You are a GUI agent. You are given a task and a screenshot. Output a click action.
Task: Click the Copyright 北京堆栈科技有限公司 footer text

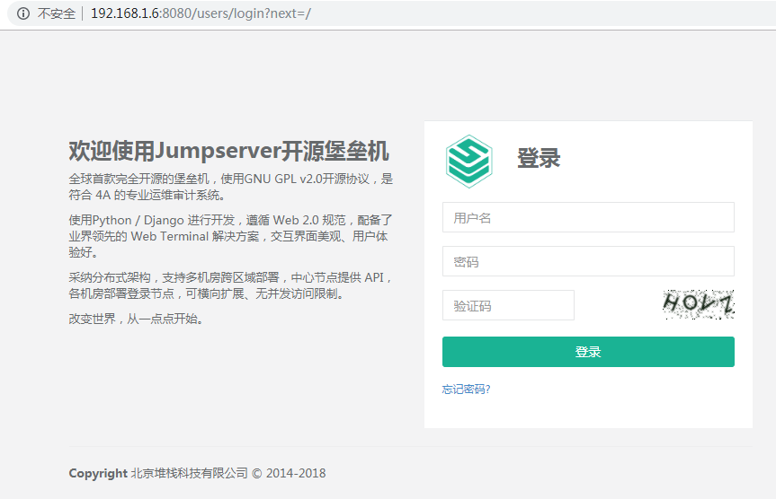click(197, 473)
